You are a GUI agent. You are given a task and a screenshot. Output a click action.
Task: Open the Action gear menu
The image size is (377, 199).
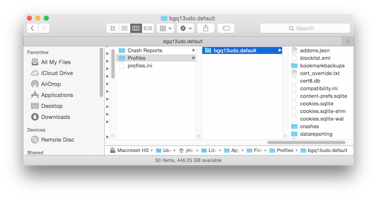pyautogui.click(x=186, y=29)
